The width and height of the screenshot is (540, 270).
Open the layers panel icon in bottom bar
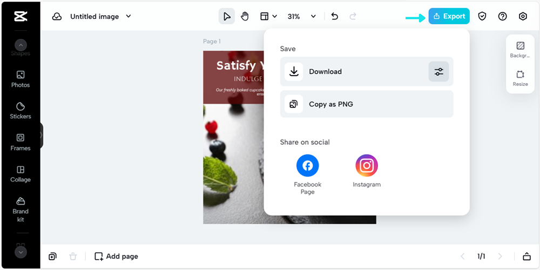point(526,256)
